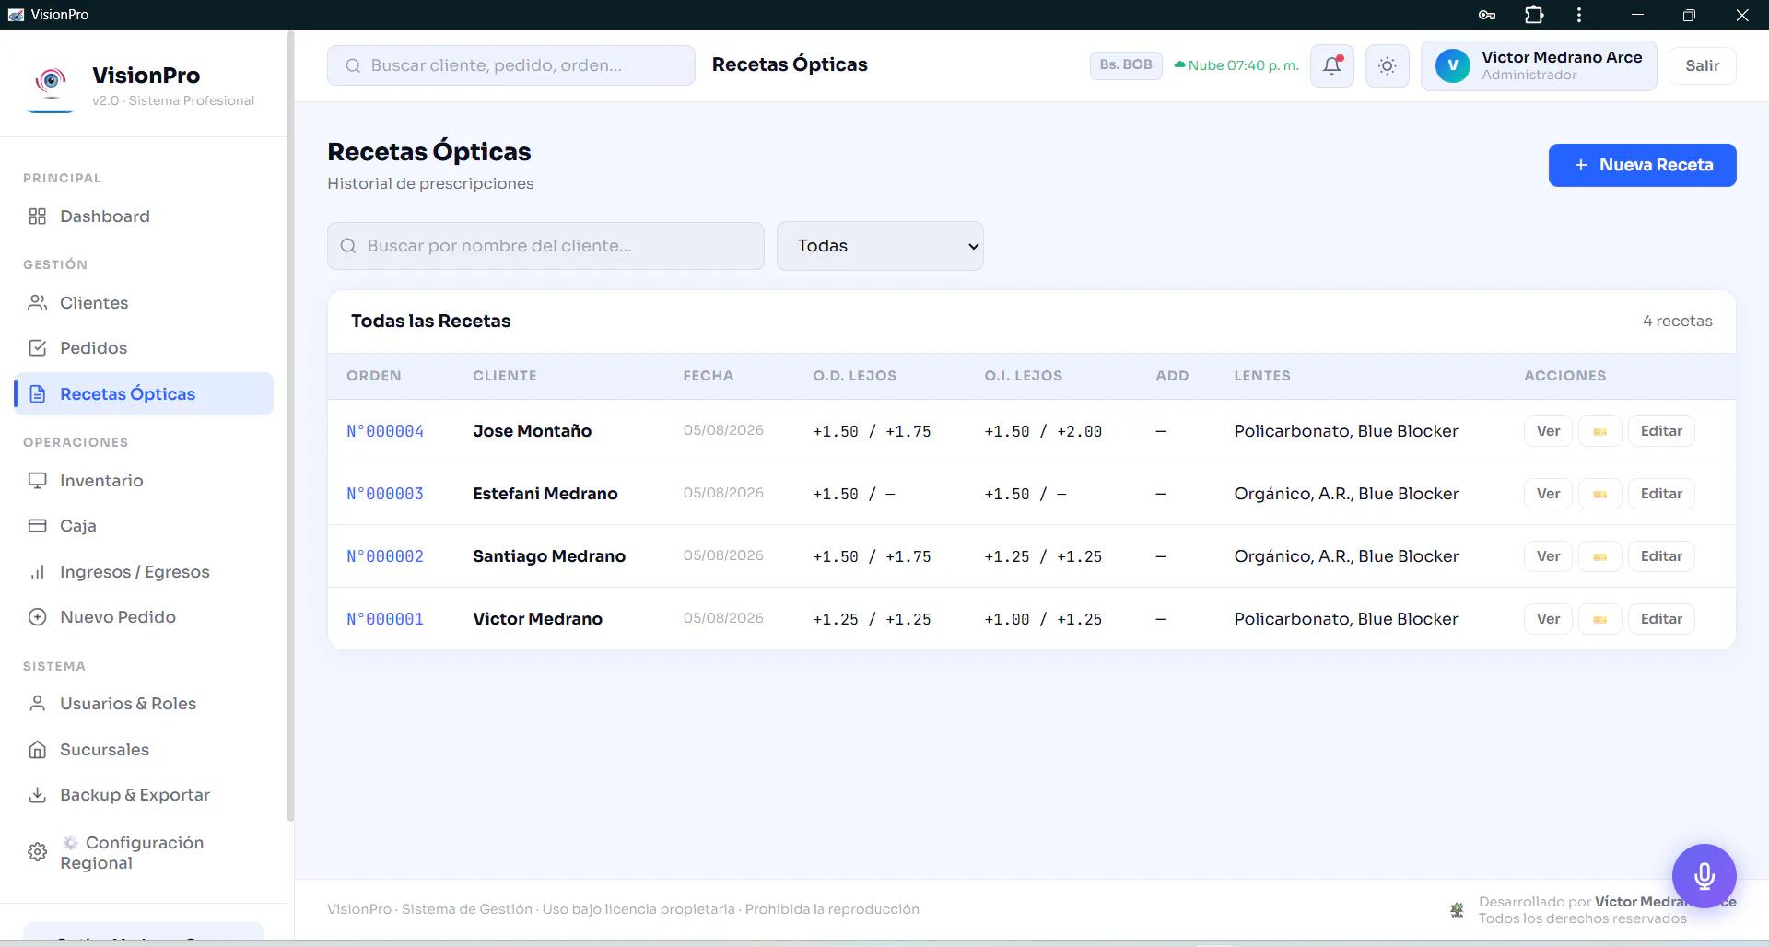This screenshot has height=947, width=1769.
Task: Click the search by client name field
Action: click(x=545, y=246)
